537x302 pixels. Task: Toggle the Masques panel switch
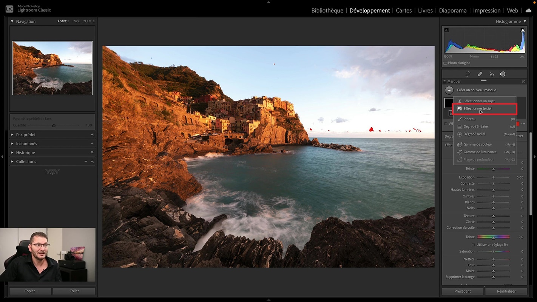pyautogui.click(x=444, y=81)
